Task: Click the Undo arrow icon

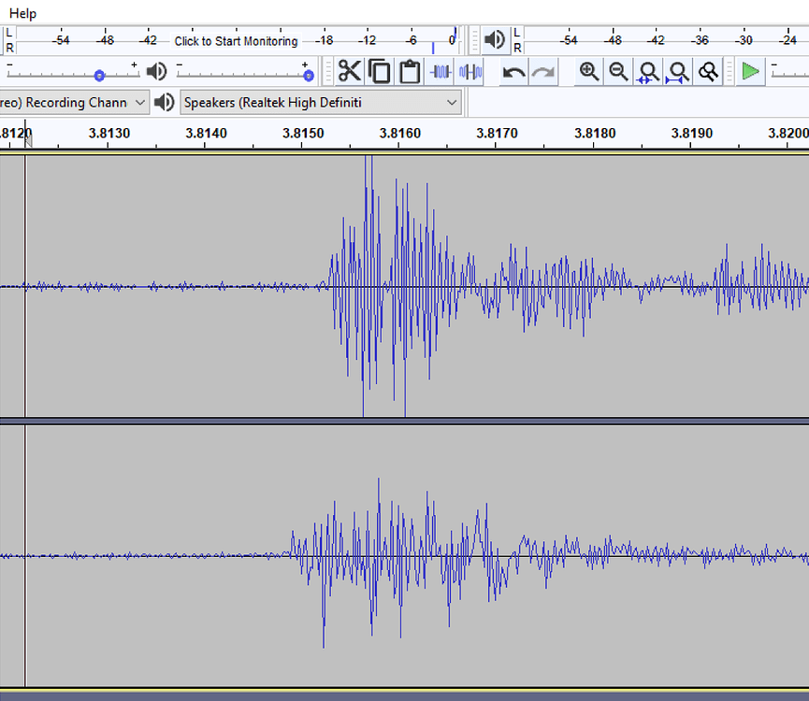Action: [513, 72]
